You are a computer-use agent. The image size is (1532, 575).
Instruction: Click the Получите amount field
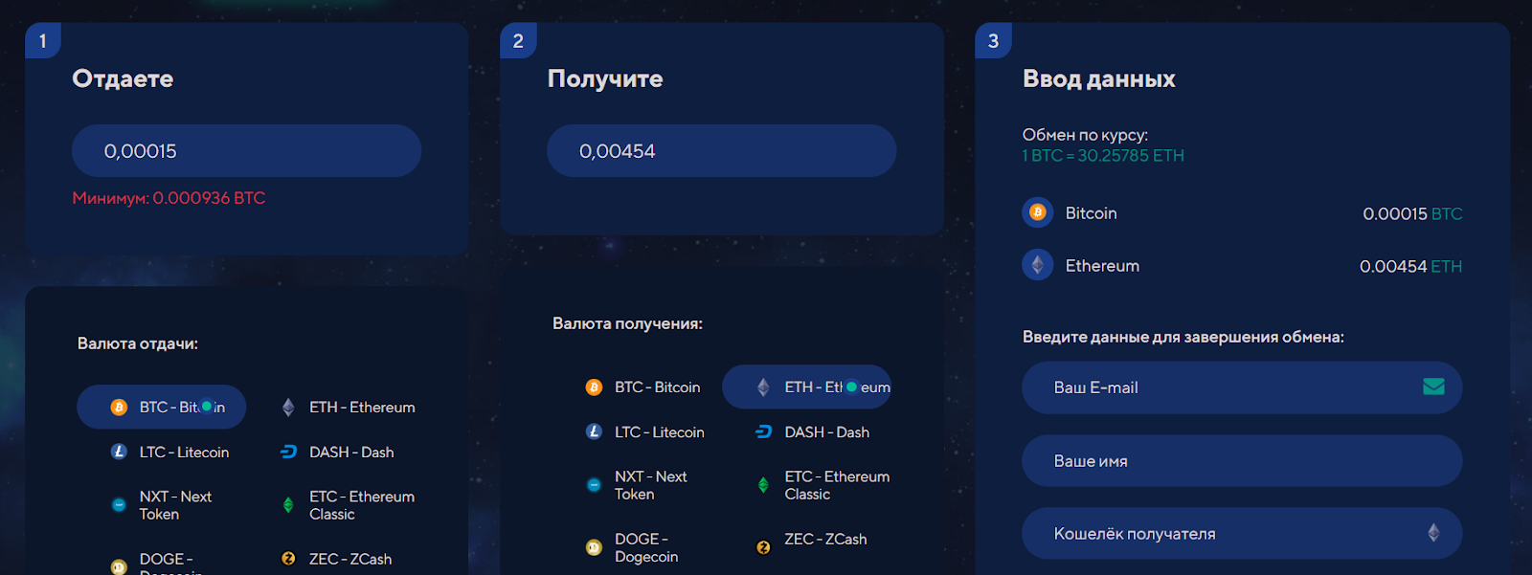point(721,151)
